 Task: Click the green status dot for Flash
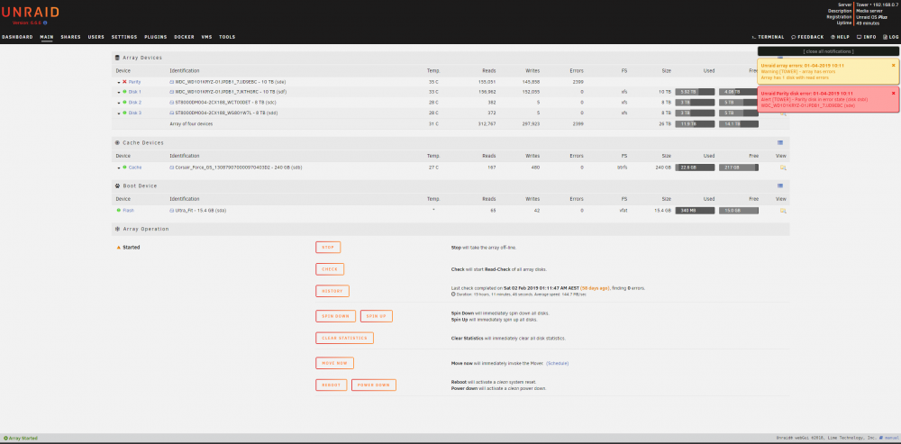pyautogui.click(x=119, y=210)
